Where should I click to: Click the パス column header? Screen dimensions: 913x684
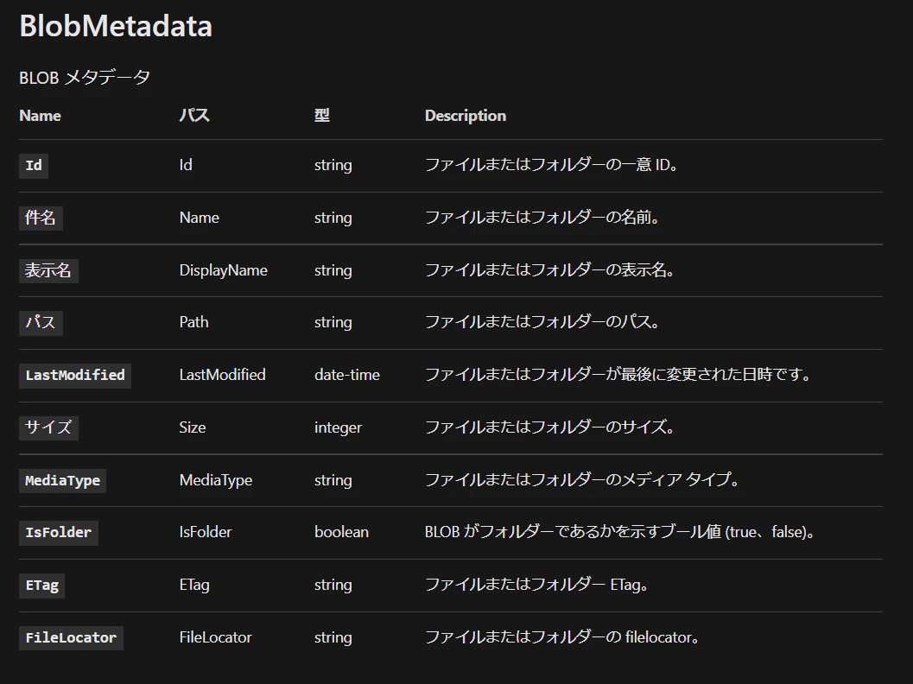[x=193, y=115]
